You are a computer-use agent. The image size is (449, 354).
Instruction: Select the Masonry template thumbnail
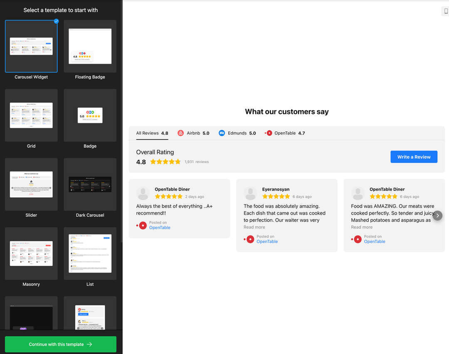pos(31,253)
